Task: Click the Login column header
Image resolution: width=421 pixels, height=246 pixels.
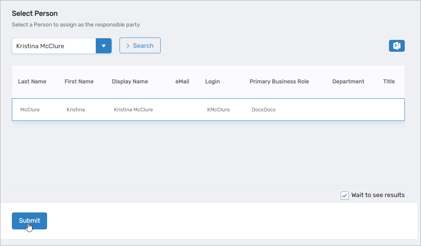Action: pos(212,81)
